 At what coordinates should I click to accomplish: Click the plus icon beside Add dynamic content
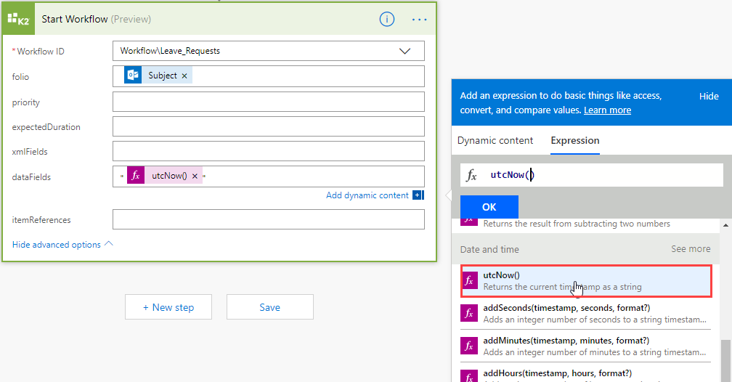[x=418, y=195]
